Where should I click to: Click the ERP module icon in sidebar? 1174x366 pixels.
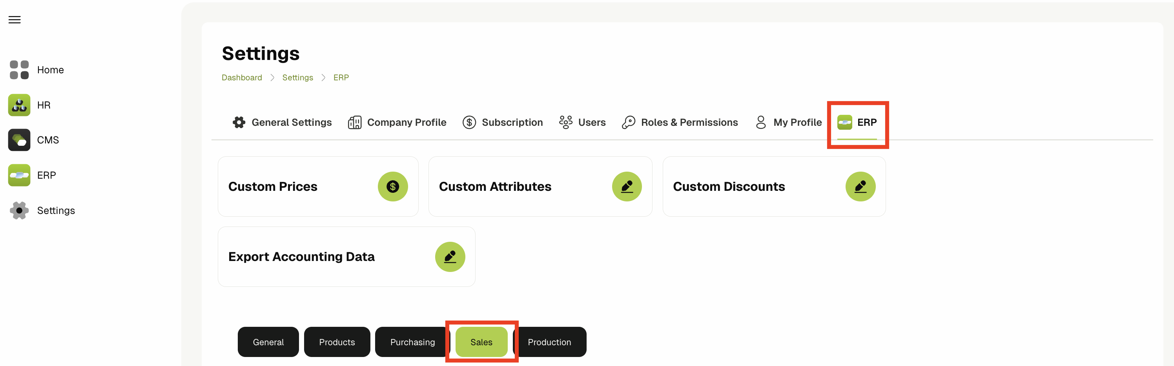pyautogui.click(x=19, y=175)
